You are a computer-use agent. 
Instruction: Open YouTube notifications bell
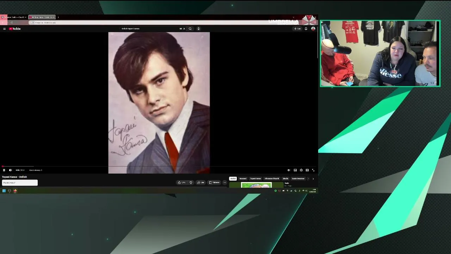point(306,29)
